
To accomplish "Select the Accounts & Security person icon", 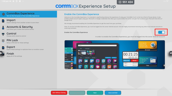I will pyautogui.click(x=3, y=28).
